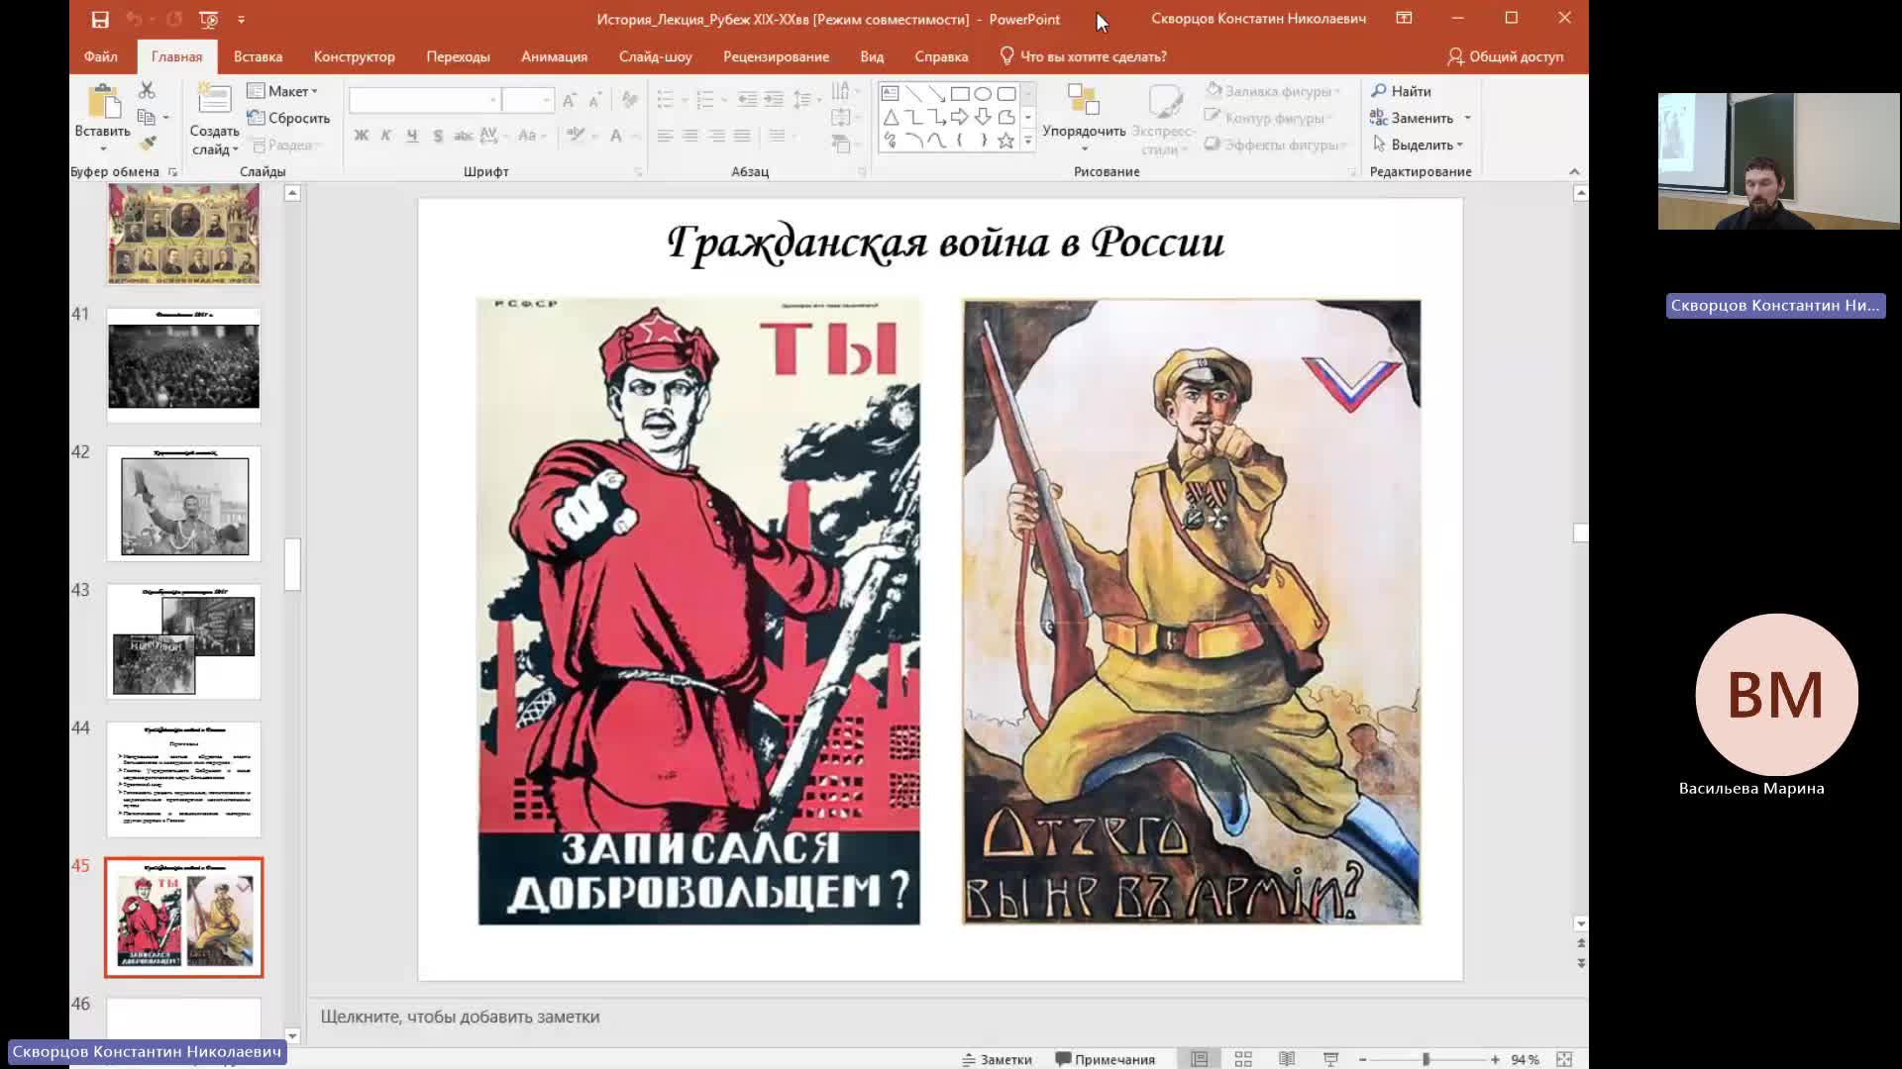Viewport: 1902px width, 1069px height.
Task: Save the presentation from Quick Access toolbar
Action: point(100,19)
